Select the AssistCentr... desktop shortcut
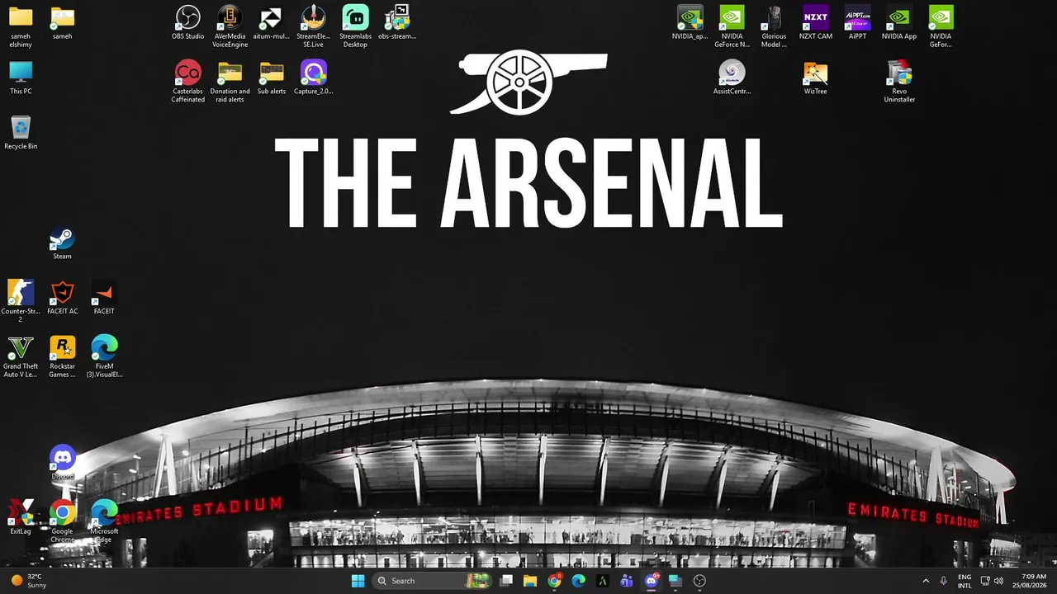 pyautogui.click(x=732, y=78)
